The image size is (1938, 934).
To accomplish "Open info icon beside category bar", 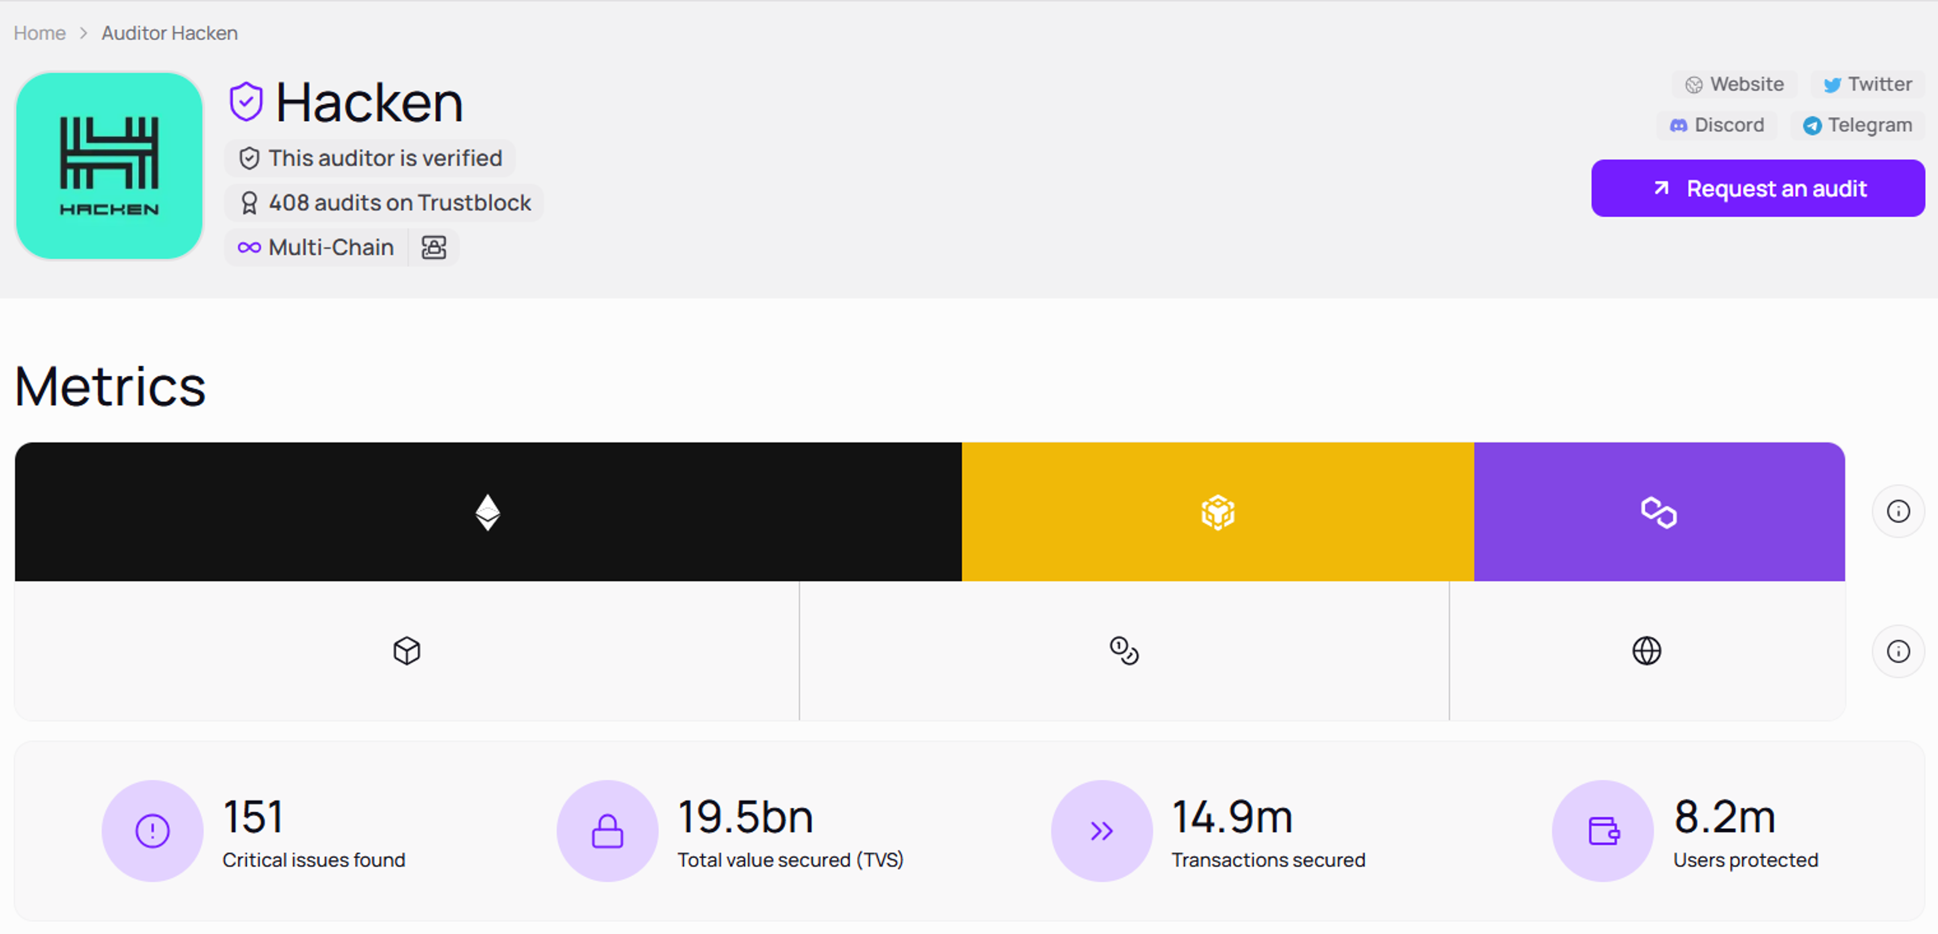I will click(x=1898, y=651).
